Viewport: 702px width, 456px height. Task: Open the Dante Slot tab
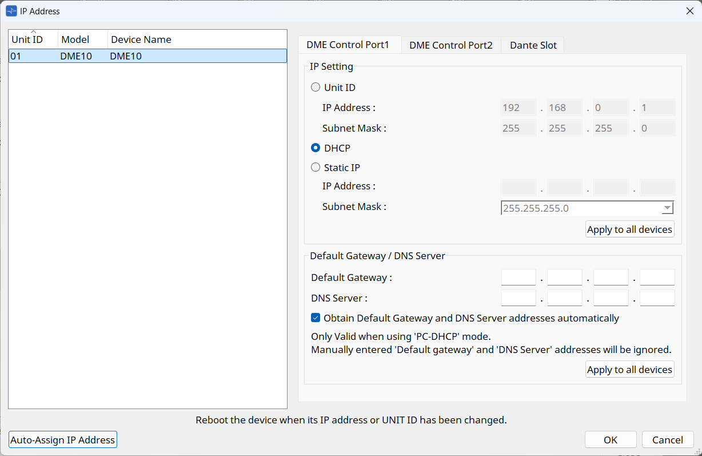click(x=533, y=45)
